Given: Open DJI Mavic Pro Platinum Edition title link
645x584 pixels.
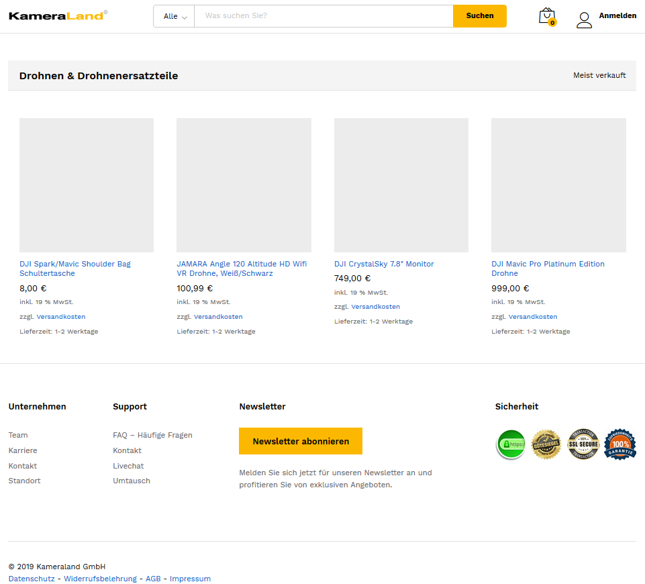Looking at the screenshot, I should point(548,269).
